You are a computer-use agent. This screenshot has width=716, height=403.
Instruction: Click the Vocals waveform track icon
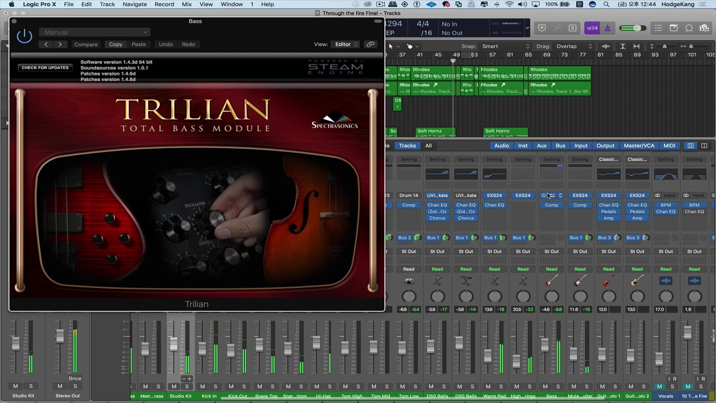pos(666,282)
